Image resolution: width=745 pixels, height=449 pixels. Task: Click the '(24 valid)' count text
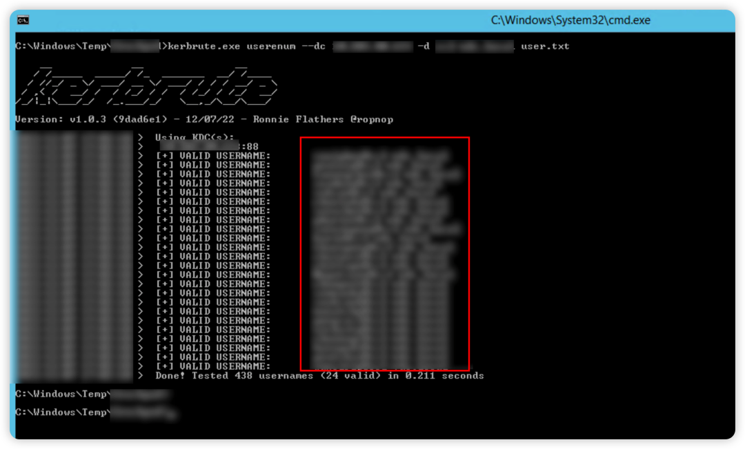tap(350, 376)
